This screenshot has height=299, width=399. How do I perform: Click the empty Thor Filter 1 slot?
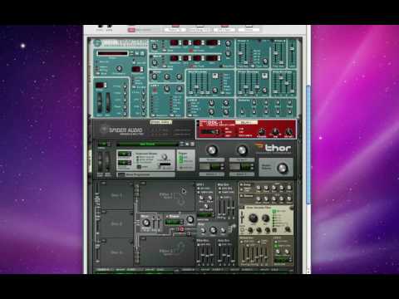167,196
